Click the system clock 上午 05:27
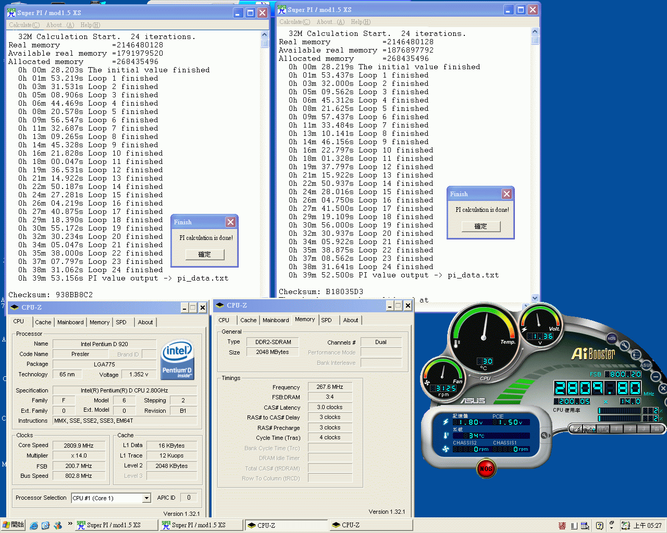This screenshot has height=533, width=667. [647, 526]
